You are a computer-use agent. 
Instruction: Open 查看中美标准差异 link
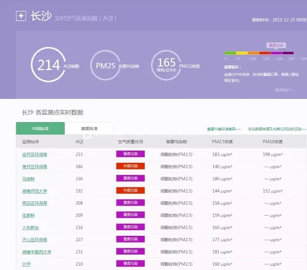click(224, 129)
